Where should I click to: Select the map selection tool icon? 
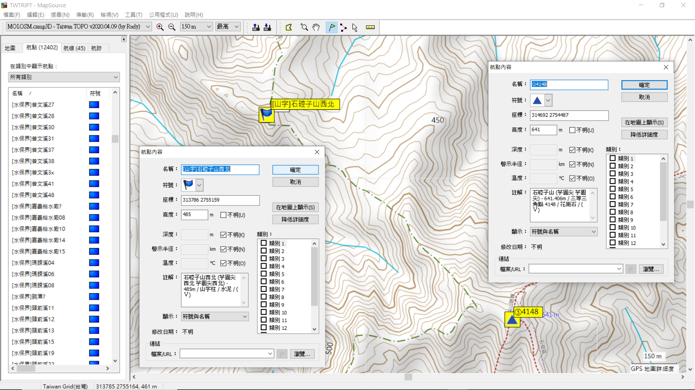(289, 27)
